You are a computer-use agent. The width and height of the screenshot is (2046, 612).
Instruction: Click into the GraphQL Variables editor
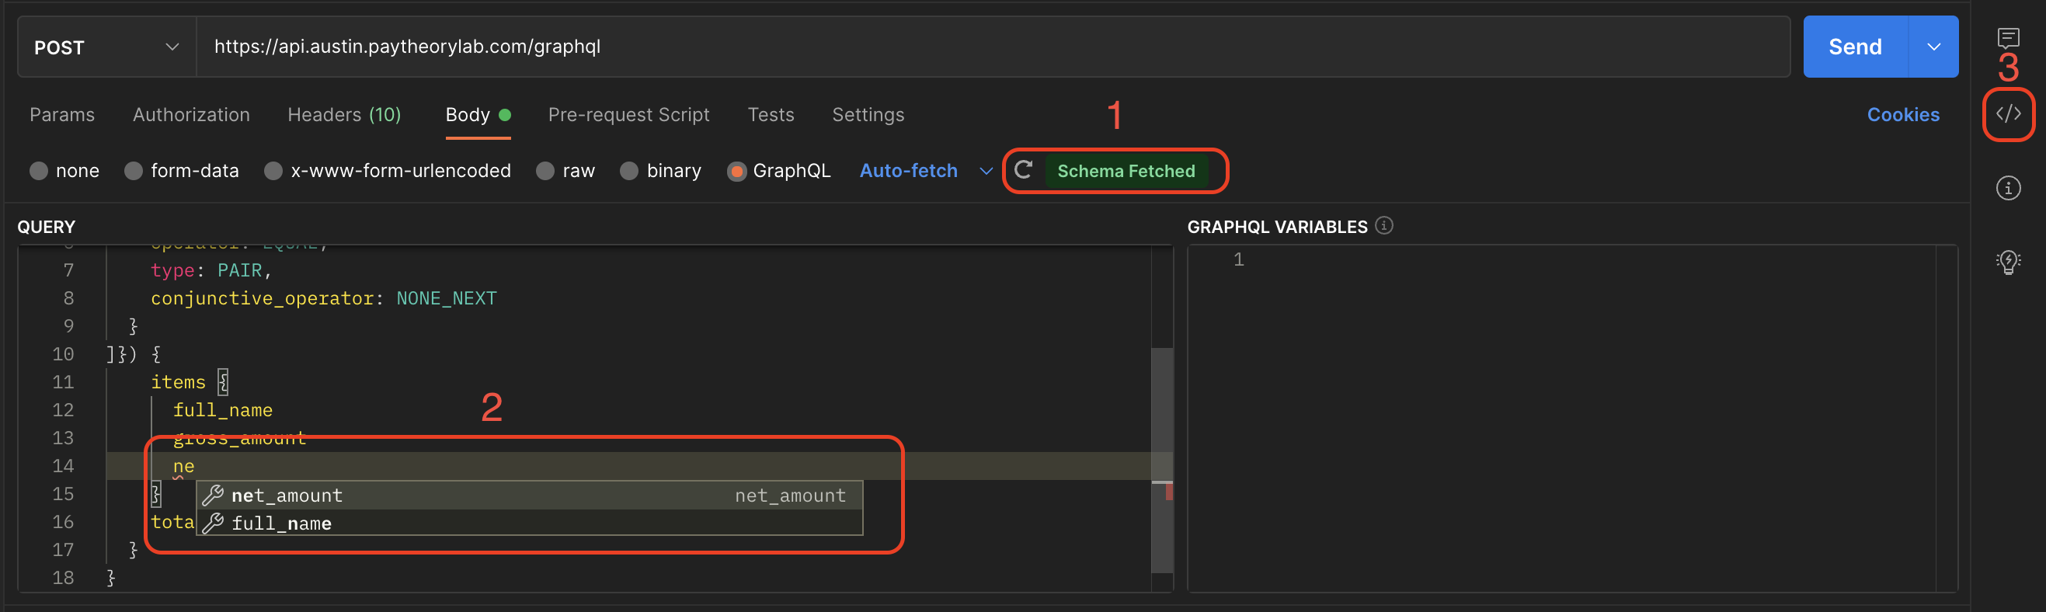(x=1572, y=418)
